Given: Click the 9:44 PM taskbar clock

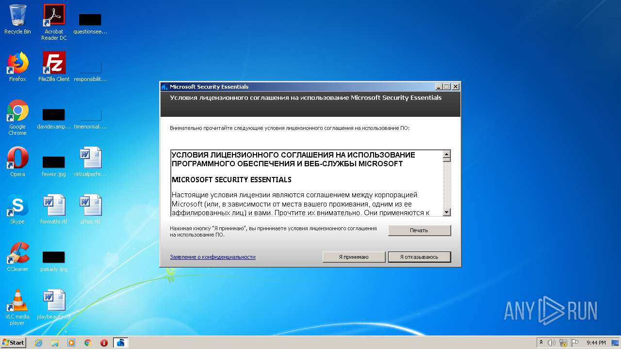Looking at the screenshot, I should [596, 343].
